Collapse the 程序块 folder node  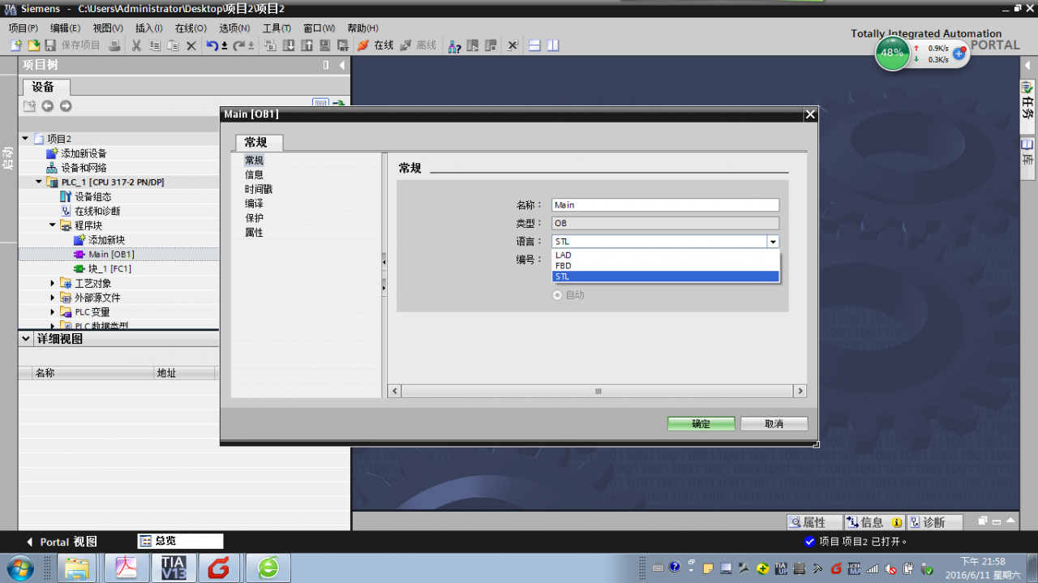pyautogui.click(x=53, y=225)
